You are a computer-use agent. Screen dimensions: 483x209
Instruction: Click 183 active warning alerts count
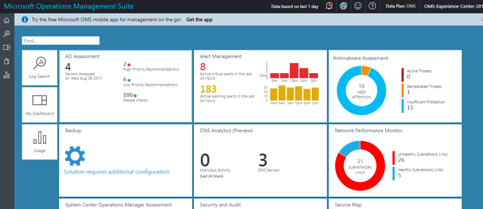tap(209, 89)
